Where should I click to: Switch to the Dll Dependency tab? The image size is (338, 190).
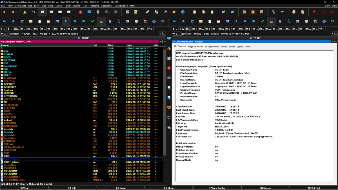(212, 47)
